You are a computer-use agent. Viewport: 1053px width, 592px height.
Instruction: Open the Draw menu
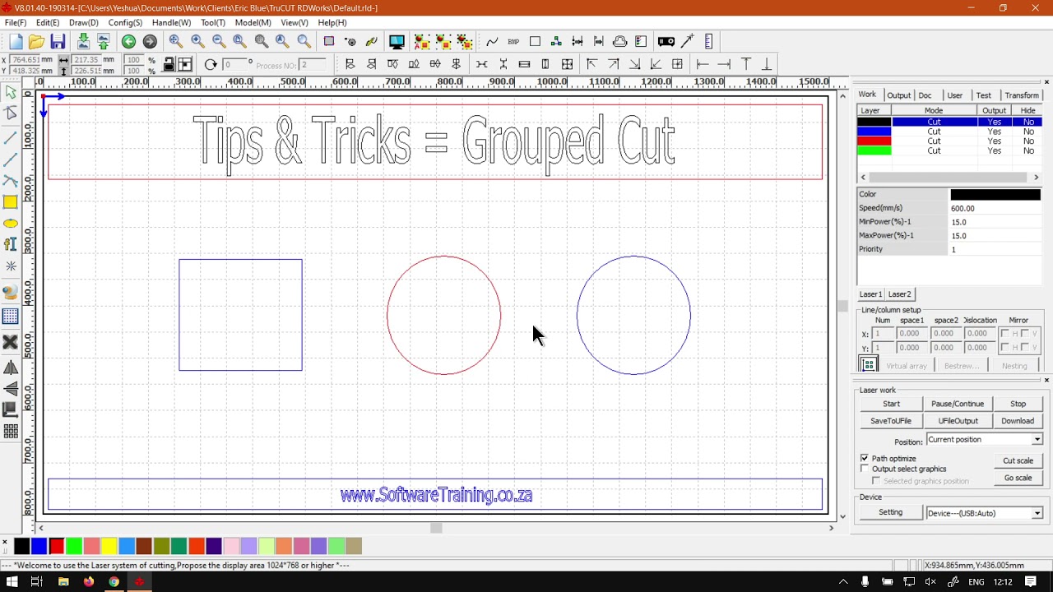[83, 23]
